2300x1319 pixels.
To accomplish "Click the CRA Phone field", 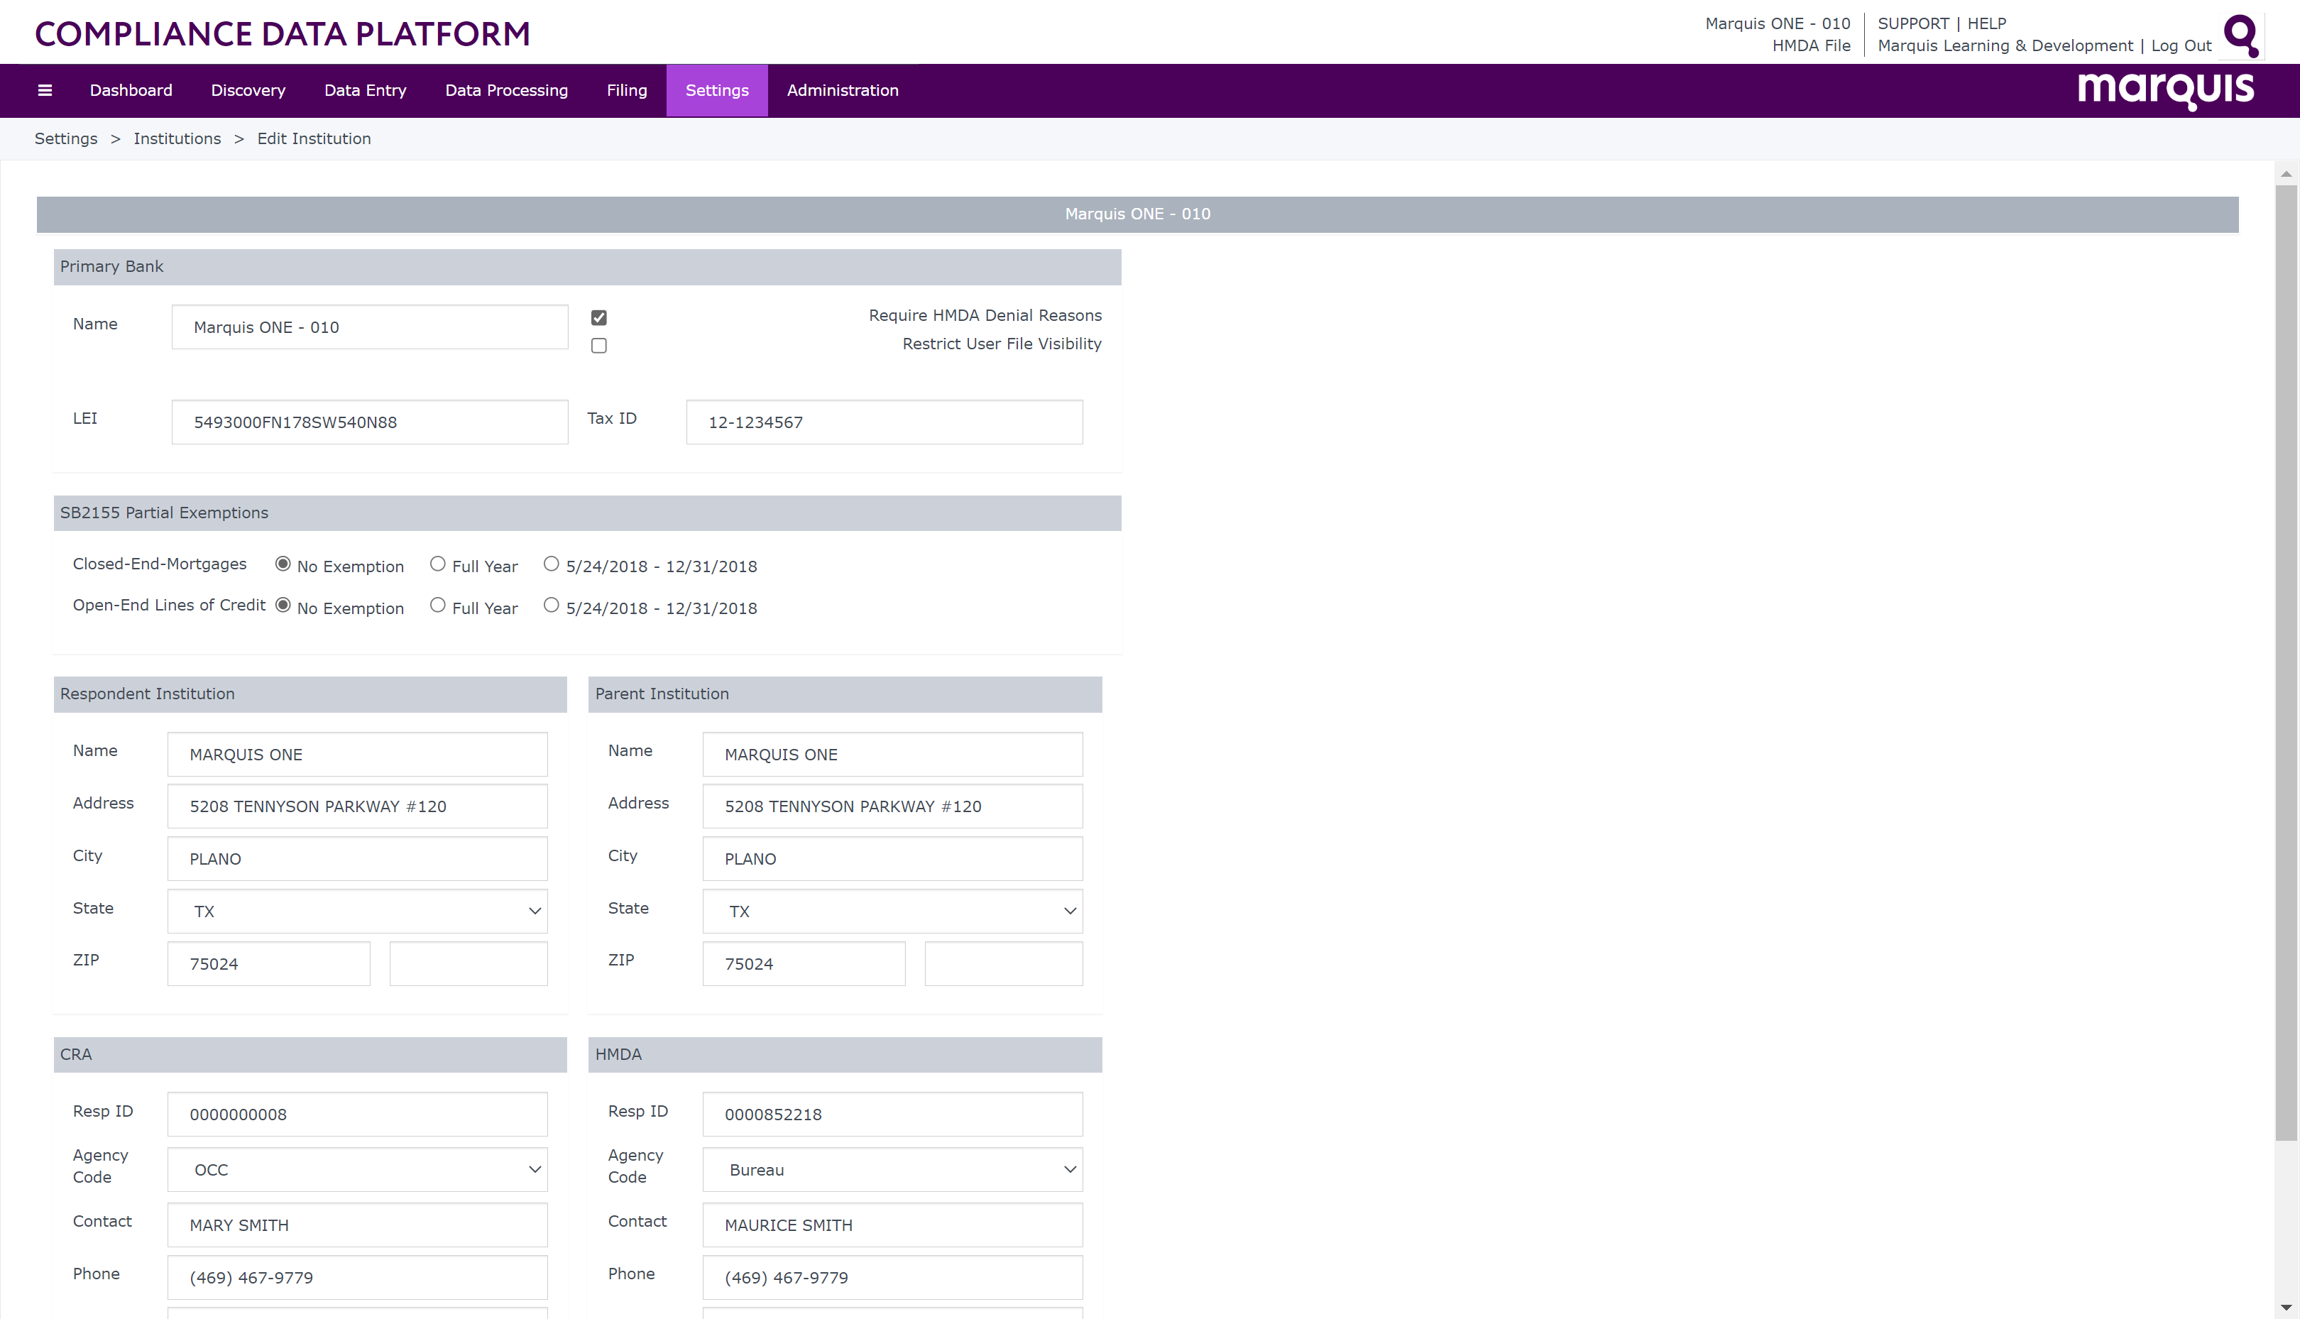I will coord(358,1277).
